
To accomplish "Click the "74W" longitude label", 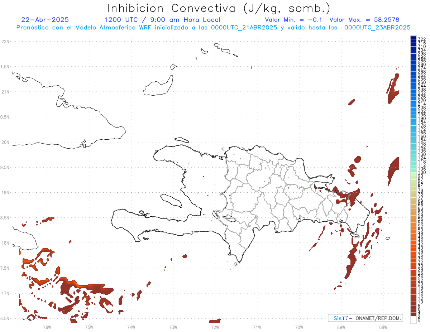I will 131,327.
